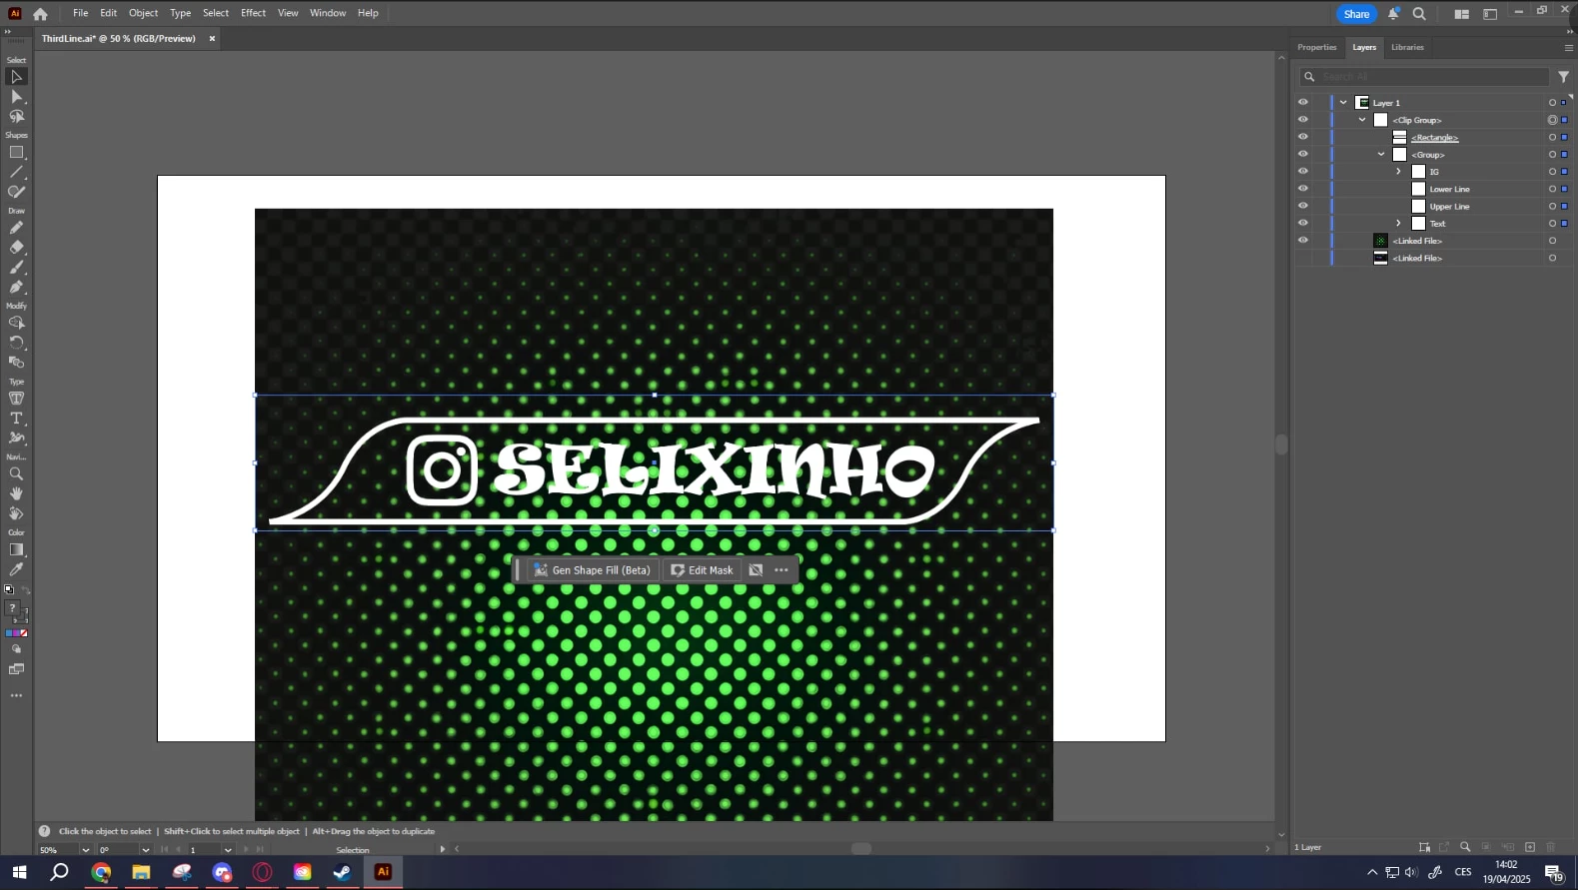Screen dimensions: 1578x890
Task: Open the Effect menu
Action: 253,13
